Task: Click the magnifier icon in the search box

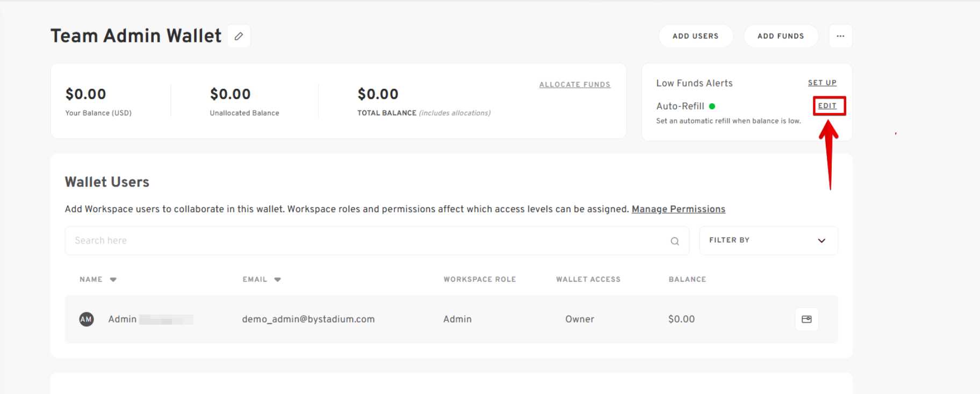Action: tap(675, 241)
